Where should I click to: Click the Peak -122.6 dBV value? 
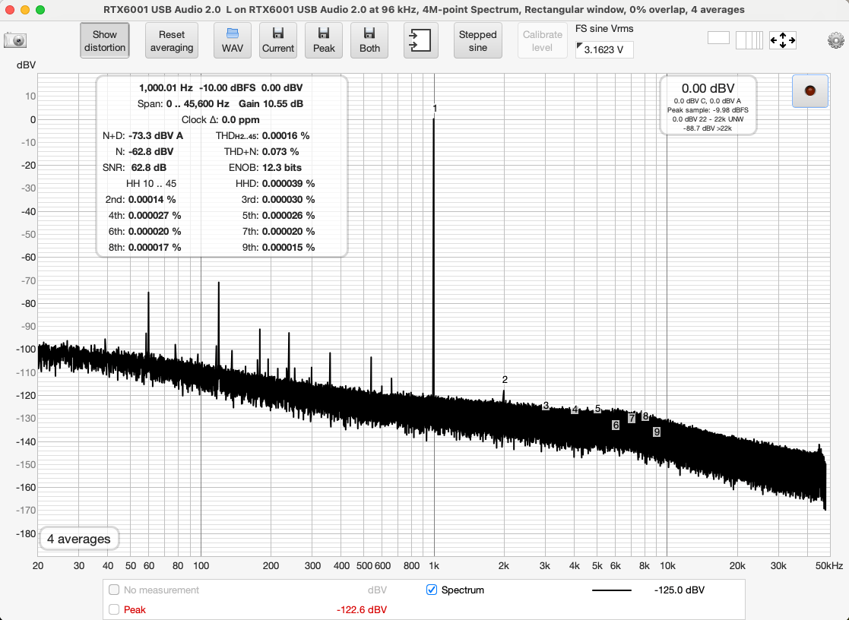pyautogui.click(x=362, y=609)
